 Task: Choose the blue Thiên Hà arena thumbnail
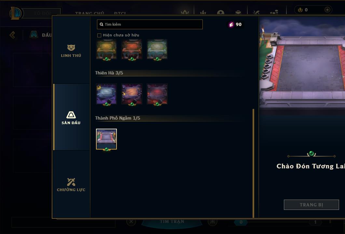pyautogui.click(x=106, y=94)
